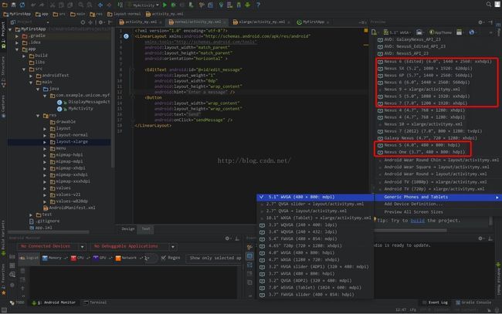Expand the layout-xlarge folder arrow

[45, 142]
